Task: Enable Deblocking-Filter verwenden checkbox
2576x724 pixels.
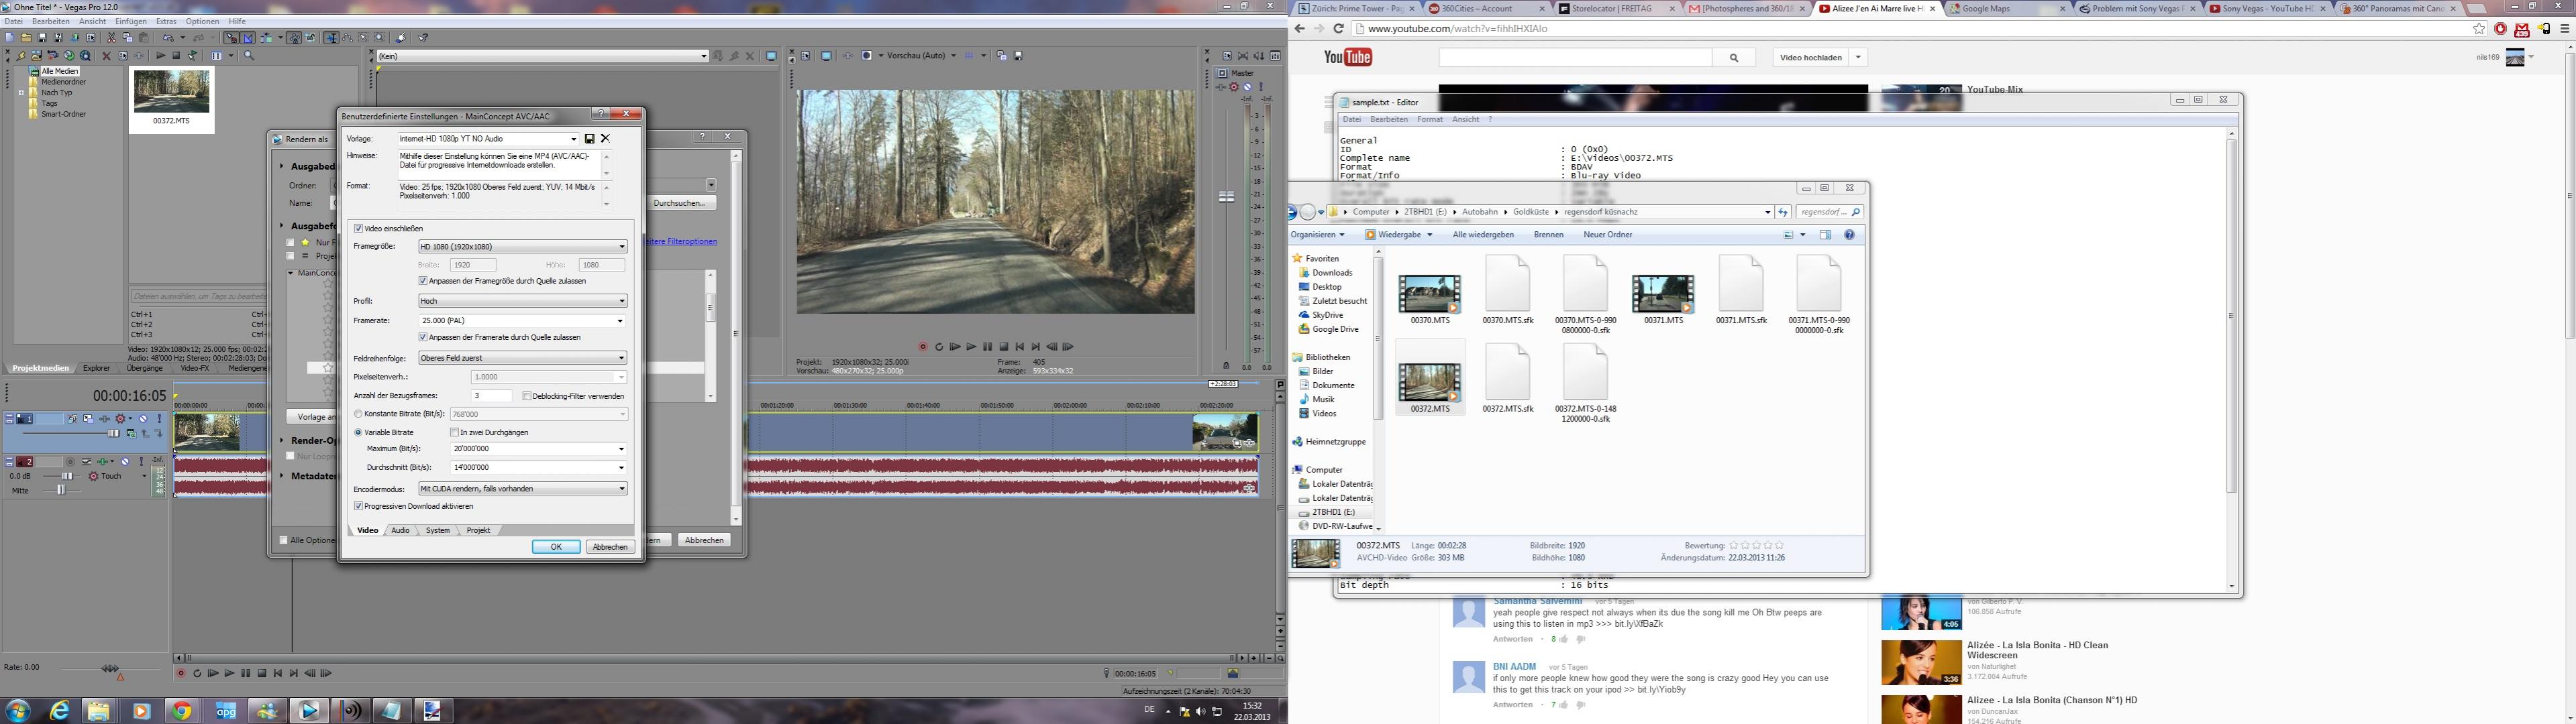Action: pos(527,396)
